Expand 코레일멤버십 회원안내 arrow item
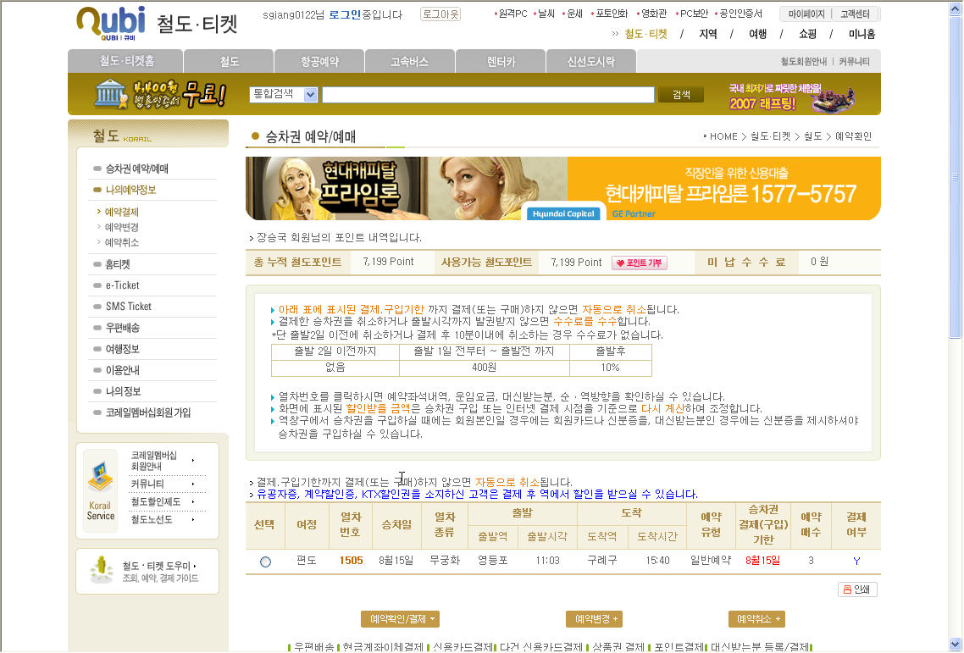 tap(163, 461)
